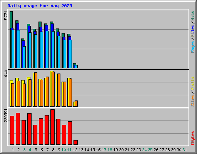The height and width of the screenshot is (154, 197).
Task: Click day 27 on the x-axis
Action: tap(162, 150)
